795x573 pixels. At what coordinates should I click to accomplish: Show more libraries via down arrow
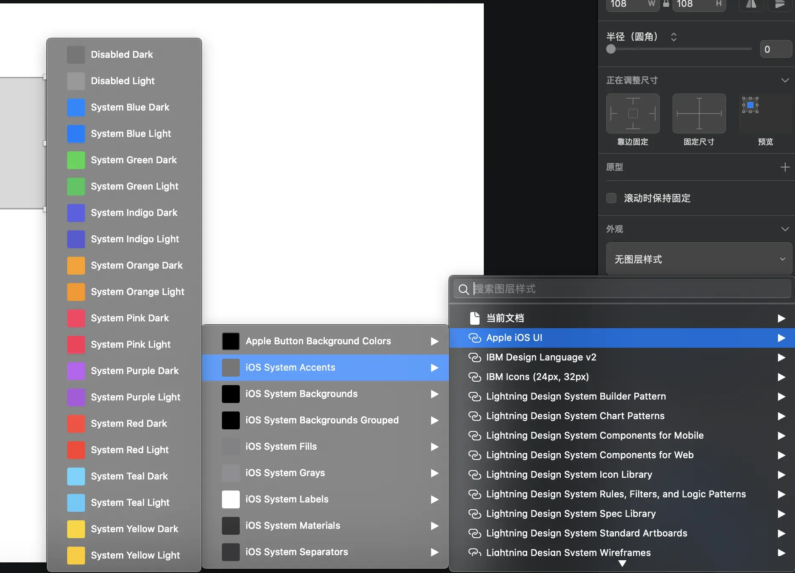coord(622,564)
